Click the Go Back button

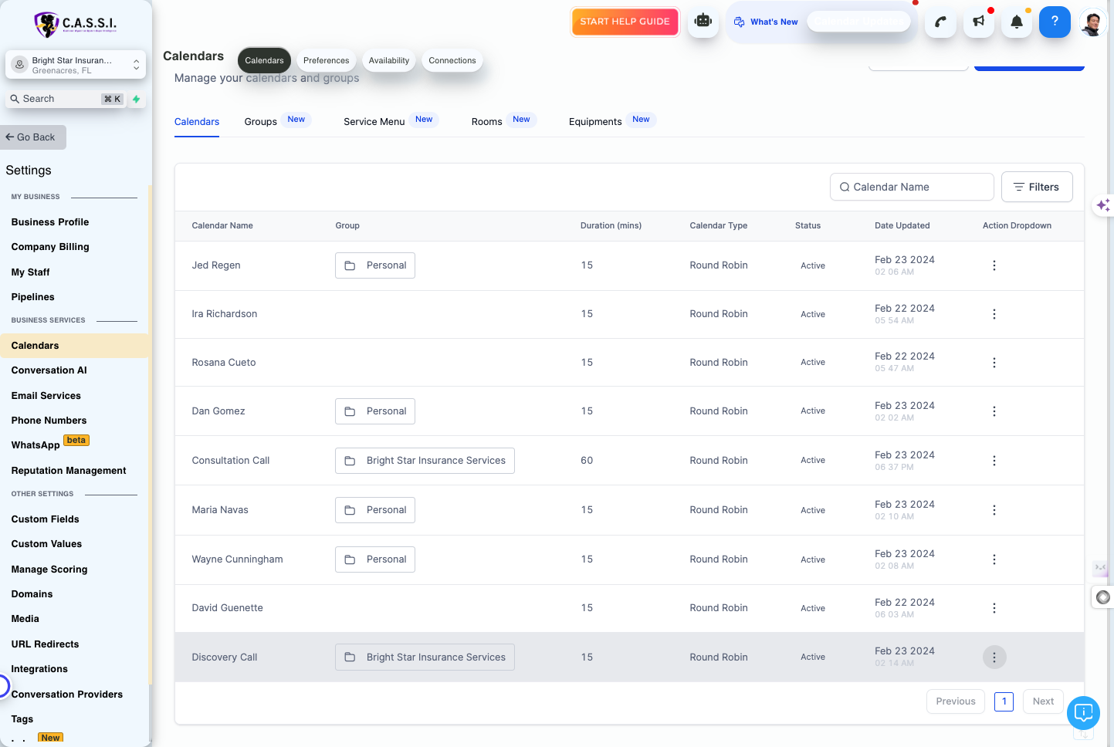tap(33, 137)
